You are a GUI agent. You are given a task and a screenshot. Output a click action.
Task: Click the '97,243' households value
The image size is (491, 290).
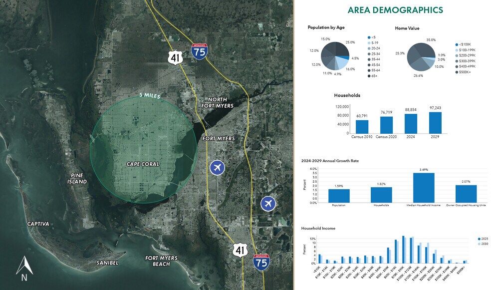(x=435, y=108)
